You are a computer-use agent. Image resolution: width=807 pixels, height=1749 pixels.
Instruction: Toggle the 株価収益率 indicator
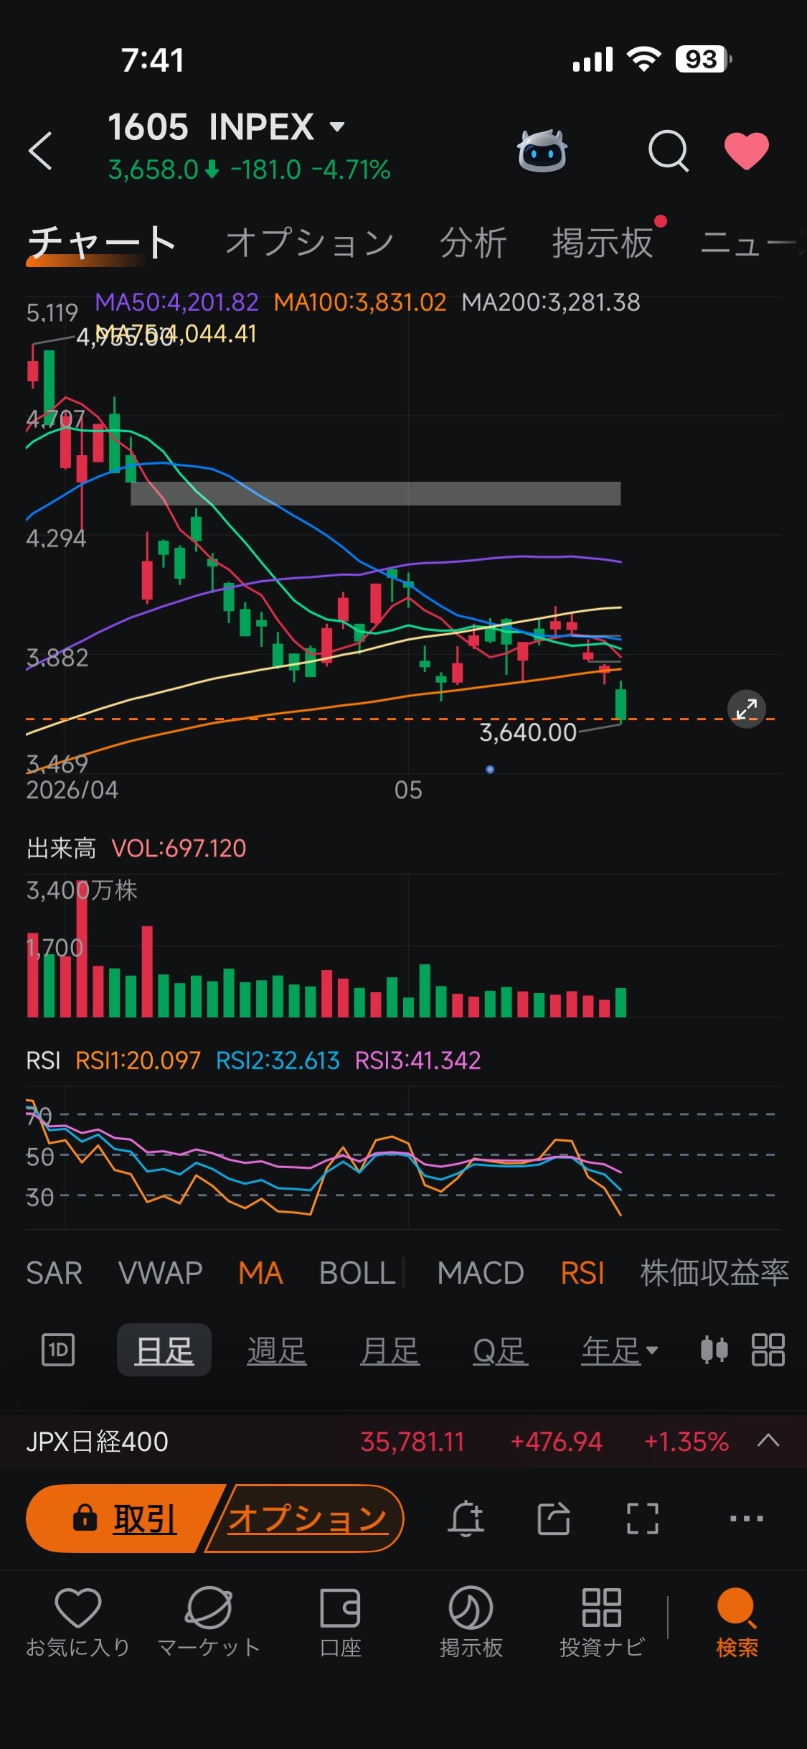[x=714, y=1273]
